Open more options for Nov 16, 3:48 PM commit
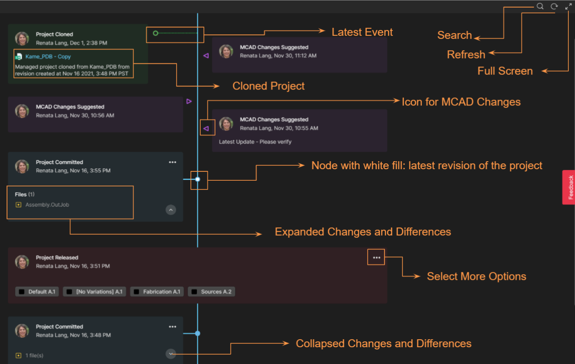Screen dimensions: 575x364 click(x=172, y=327)
